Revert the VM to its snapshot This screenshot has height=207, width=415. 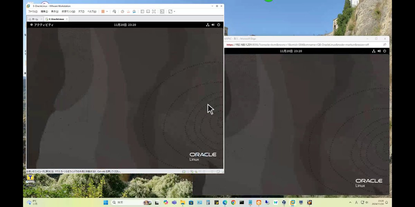(129, 11)
